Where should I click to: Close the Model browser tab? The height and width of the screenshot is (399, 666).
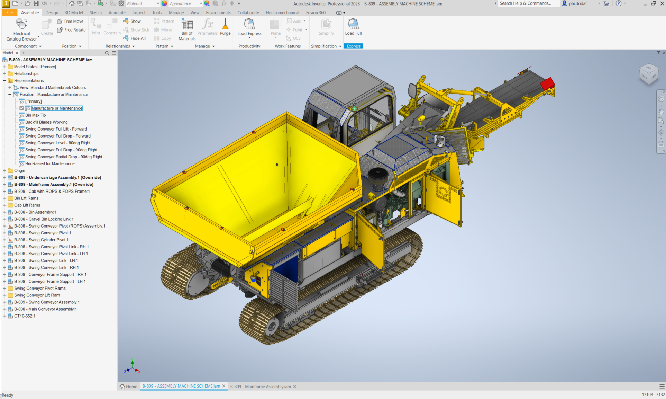click(x=17, y=53)
